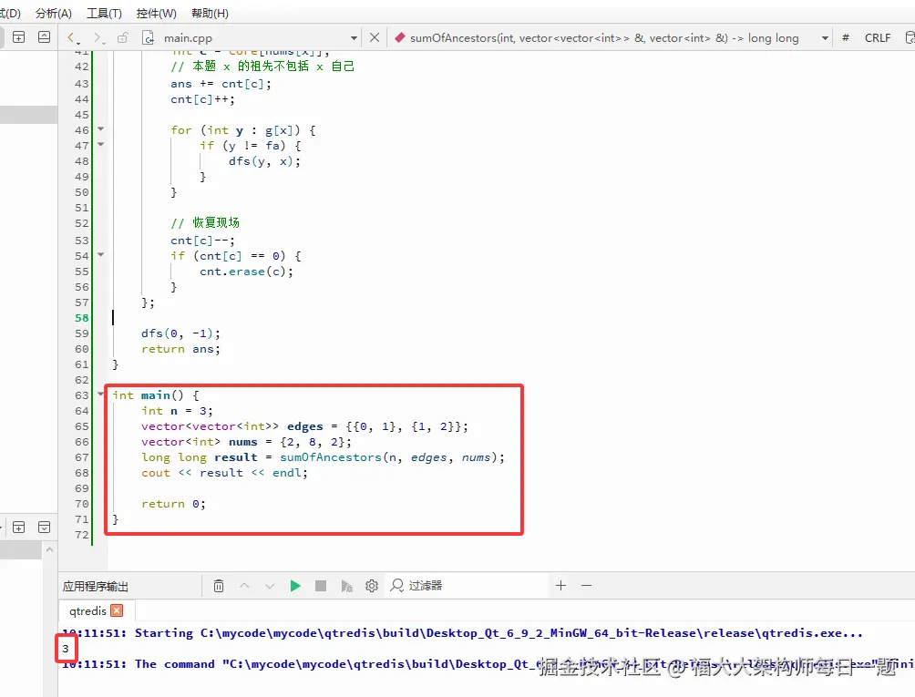Open the 控件(W) menu
The width and height of the screenshot is (915, 697).
156,13
